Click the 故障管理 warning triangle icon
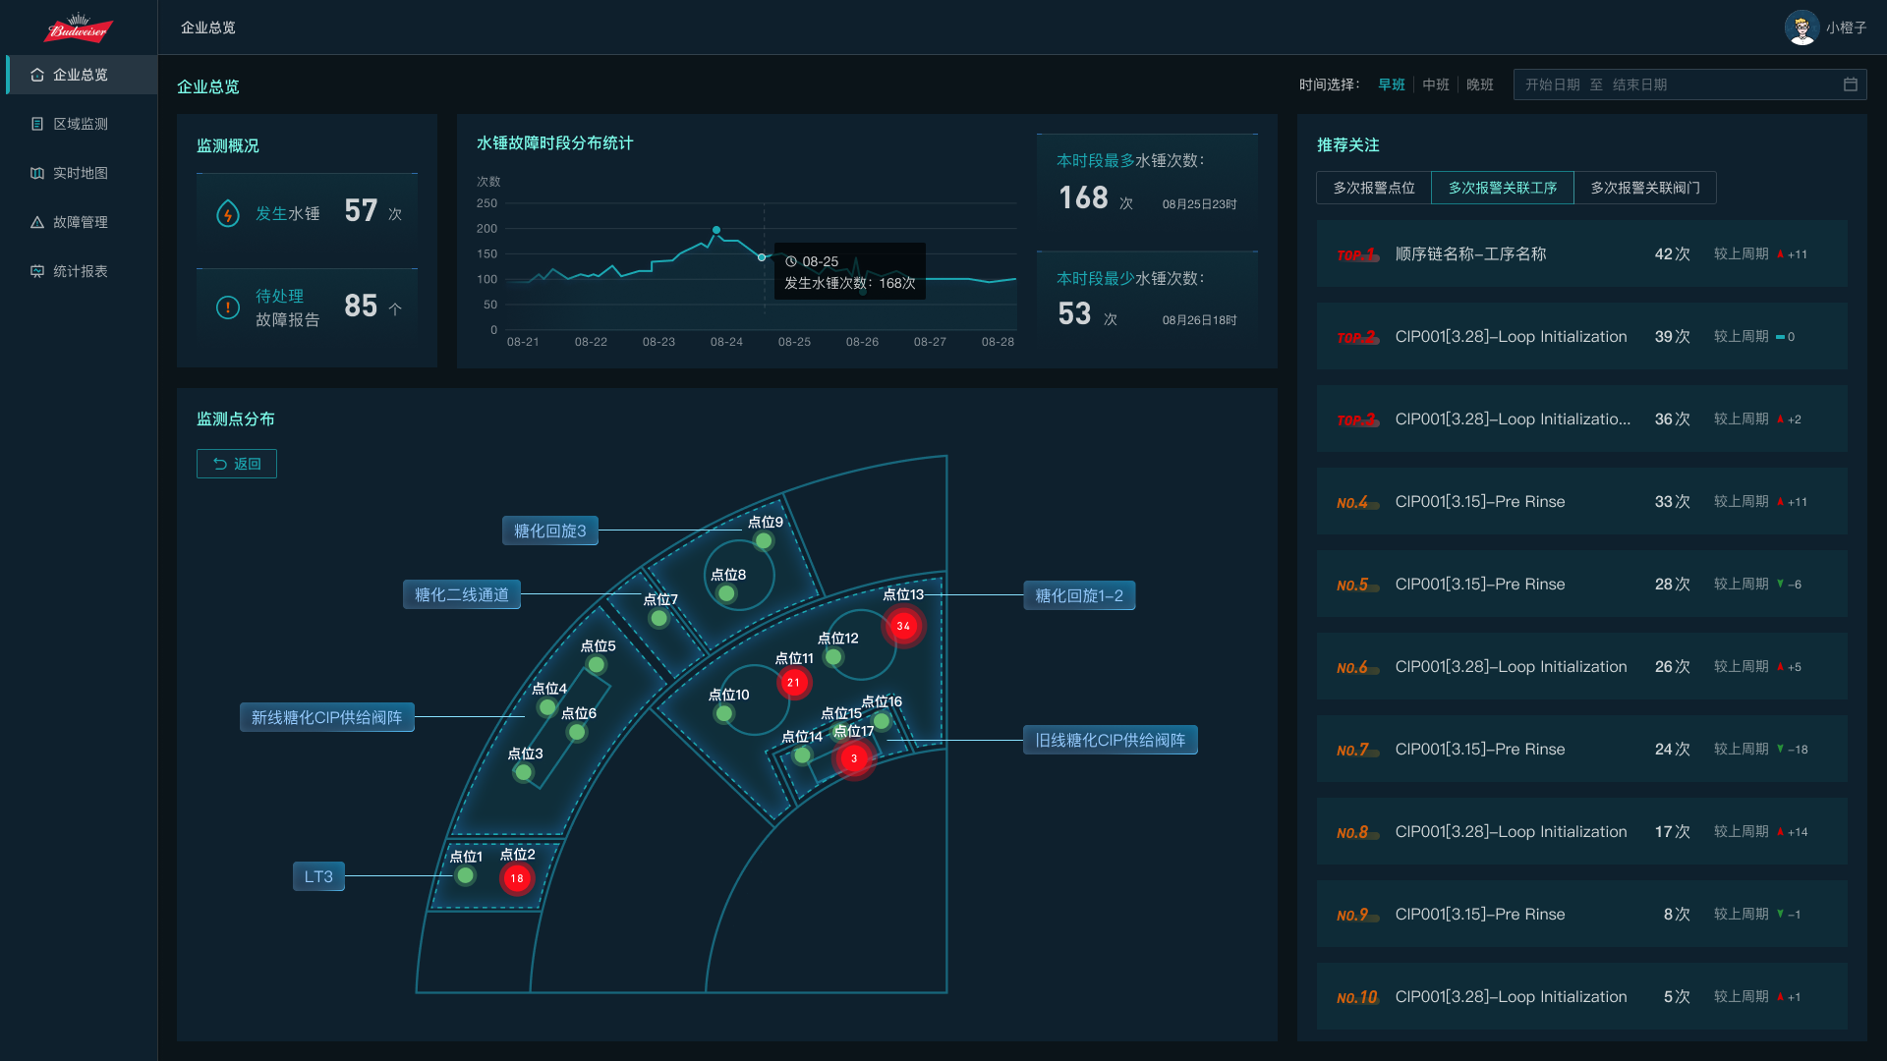 click(37, 222)
